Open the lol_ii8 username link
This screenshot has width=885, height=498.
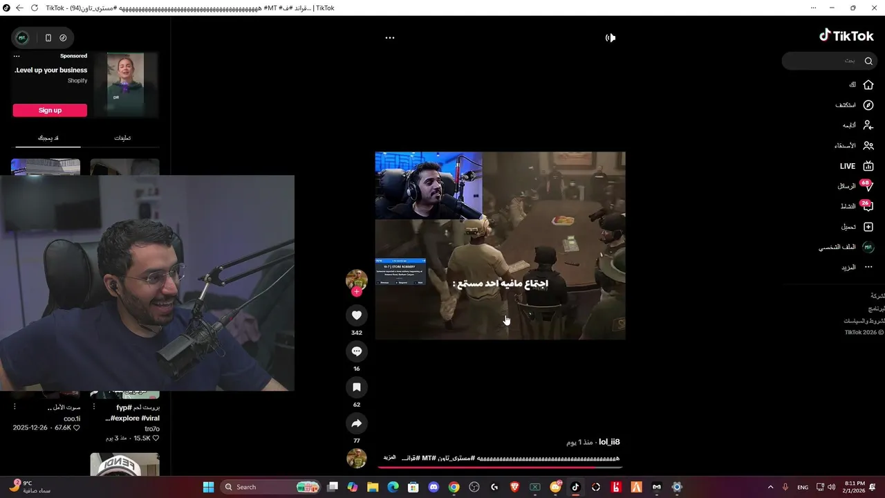609,442
